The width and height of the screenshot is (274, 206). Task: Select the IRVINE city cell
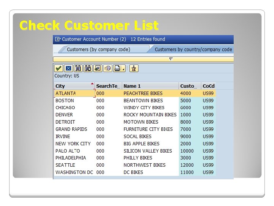pyautogui.click(x=75, y=136)
